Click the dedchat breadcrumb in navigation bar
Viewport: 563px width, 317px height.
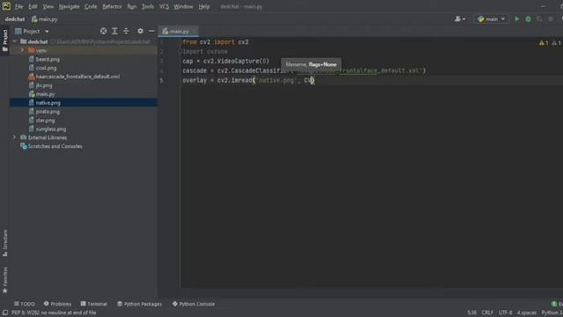tap(15, 19)
